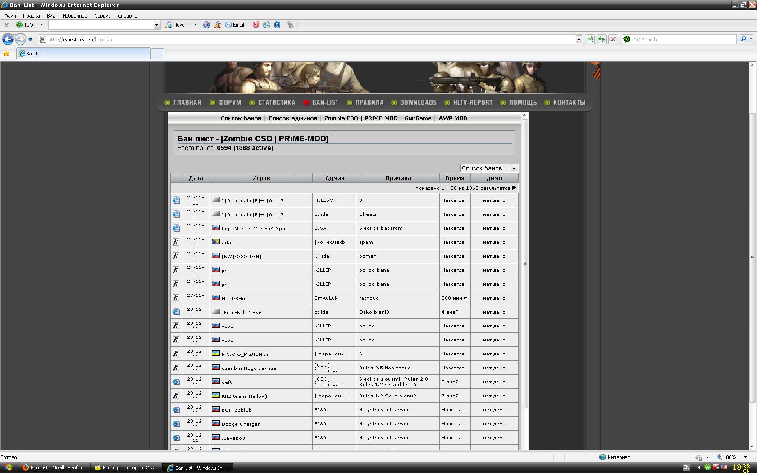Click the inner ban list vertical scrollbar
This screenshot has width=757, height=473.
[524, 264]
